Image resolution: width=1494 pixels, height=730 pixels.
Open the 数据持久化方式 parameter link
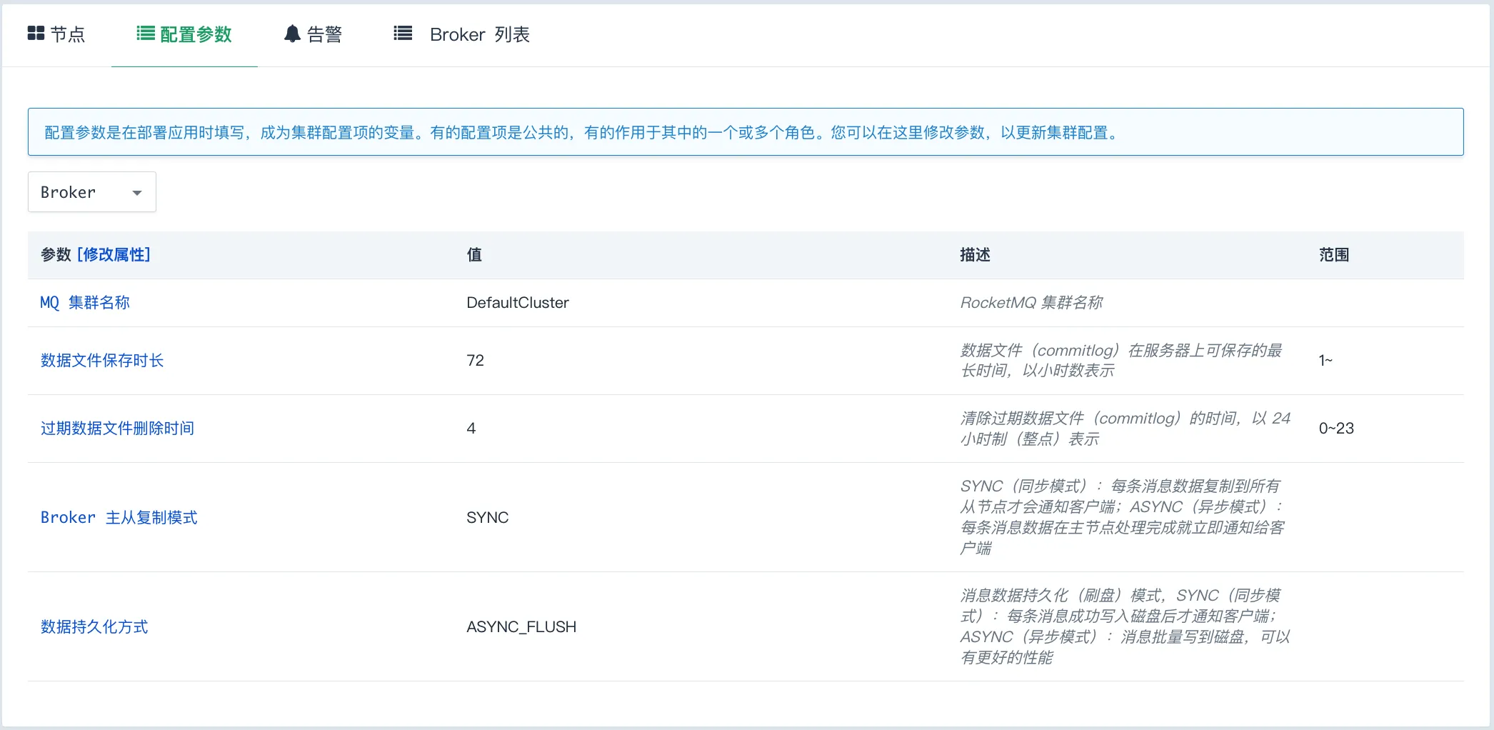(x=94, y=627)
